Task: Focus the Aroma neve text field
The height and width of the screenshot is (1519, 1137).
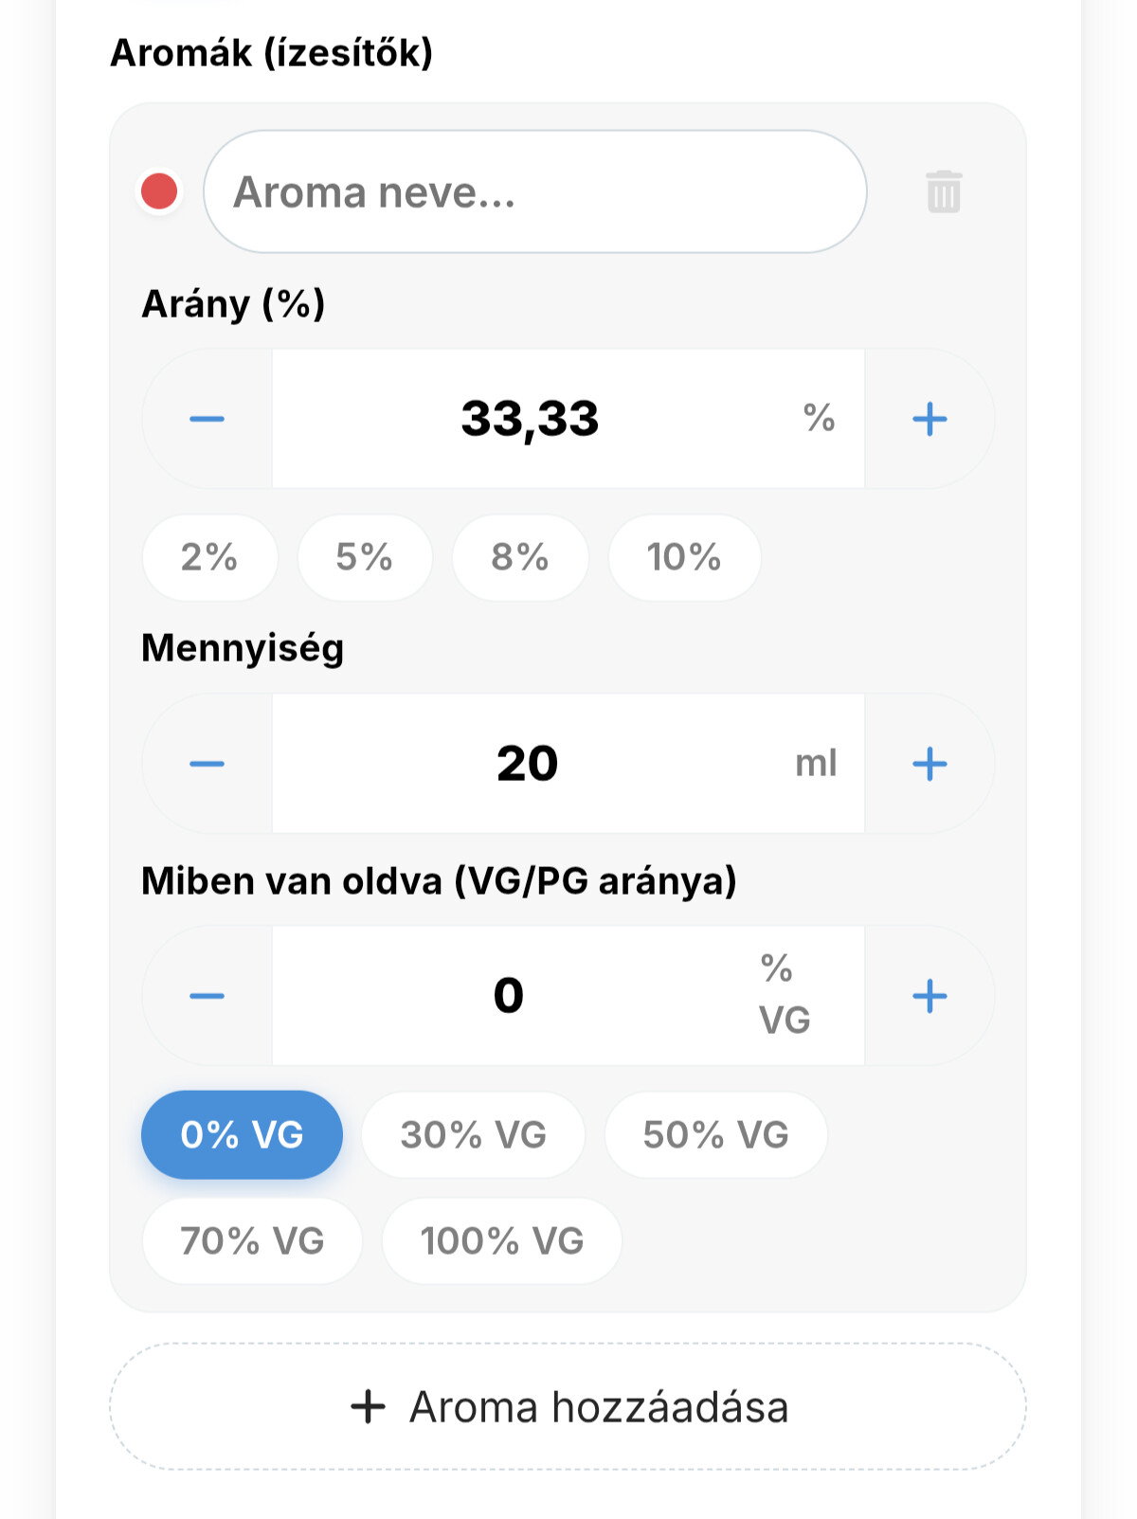Action: click(535, 191)
